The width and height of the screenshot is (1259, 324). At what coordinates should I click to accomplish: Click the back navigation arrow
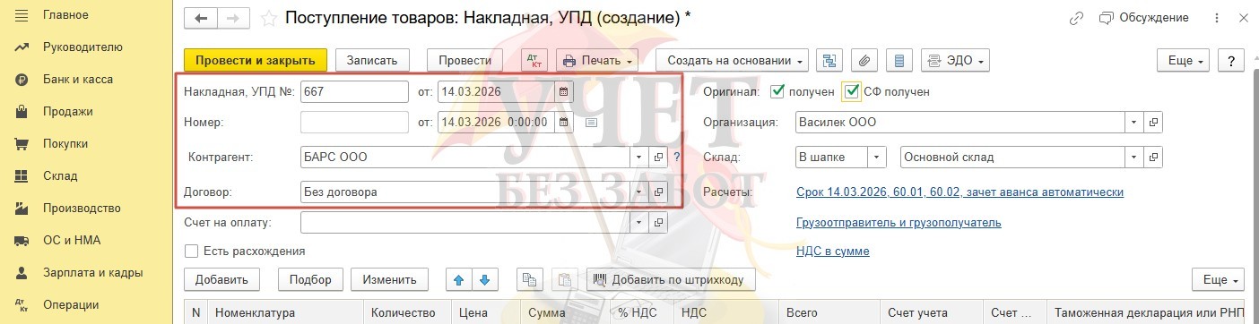coord(201,18)
